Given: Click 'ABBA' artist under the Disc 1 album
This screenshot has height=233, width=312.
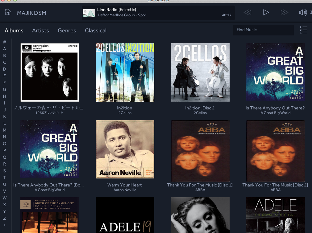Looking at the screenshot, I should click(200, 190).
